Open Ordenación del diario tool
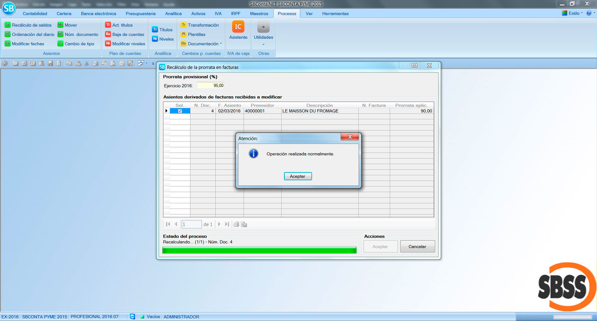597x321 pixels. 7,34
